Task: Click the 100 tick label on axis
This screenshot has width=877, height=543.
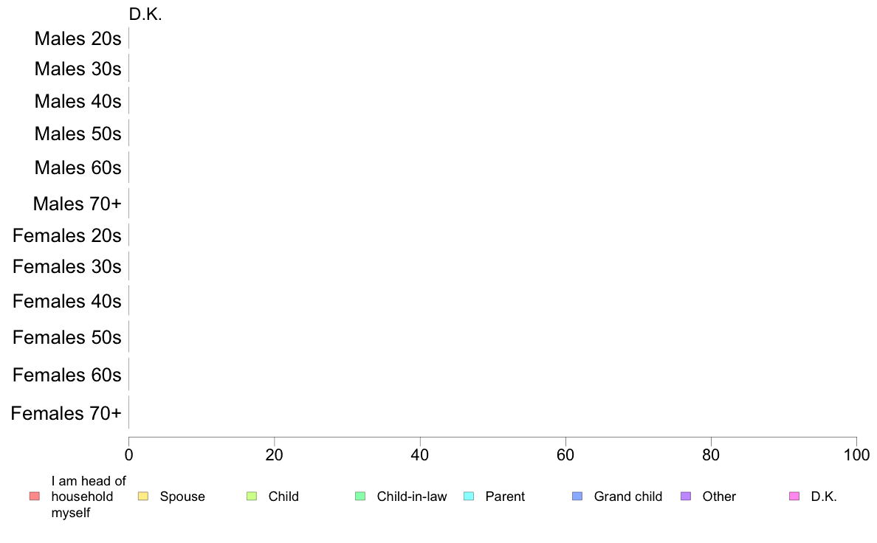Action: pos(856,454)
